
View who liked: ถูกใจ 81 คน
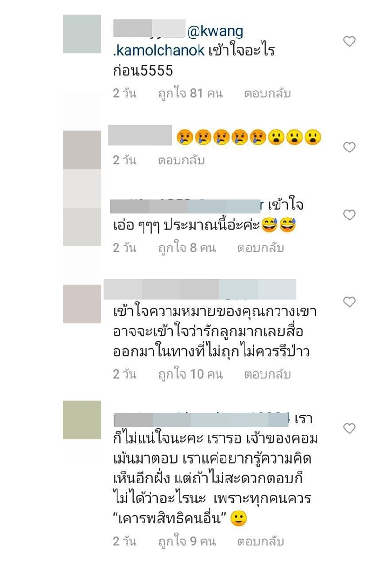coord(190,94)
